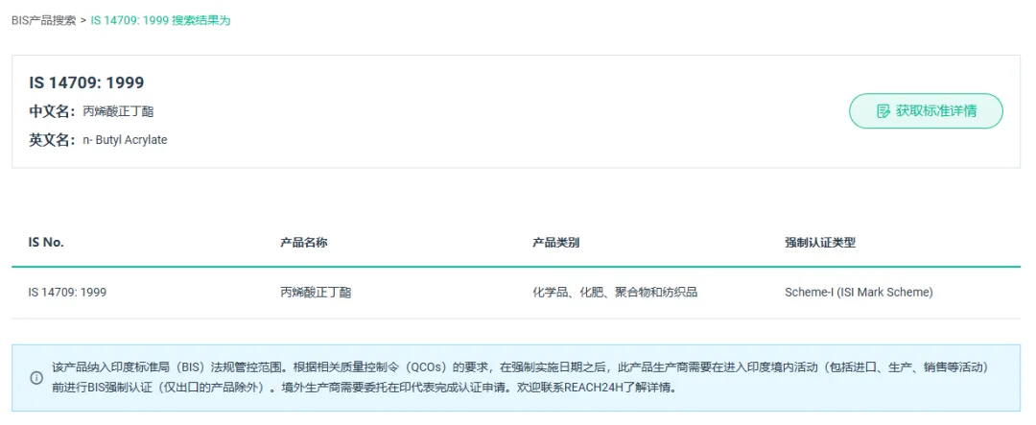Click the bold IS 14709: 1999 card heading

[x=86, y=83]
